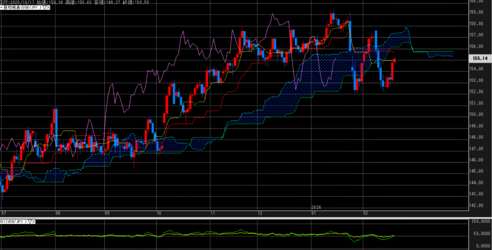Open the RSI (USD/JPY) dropdown triangle
This screenshot has height=250, width=492.
[31, 222]
